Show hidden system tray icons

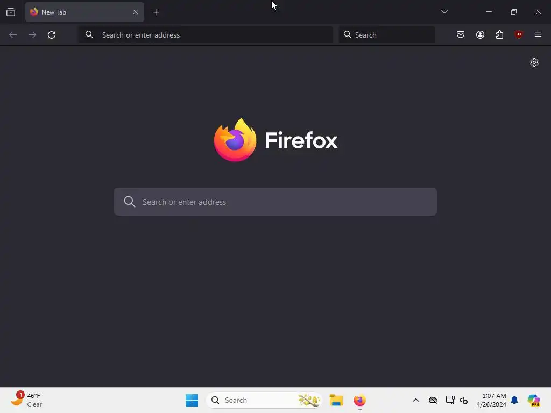tap(416, 400)
